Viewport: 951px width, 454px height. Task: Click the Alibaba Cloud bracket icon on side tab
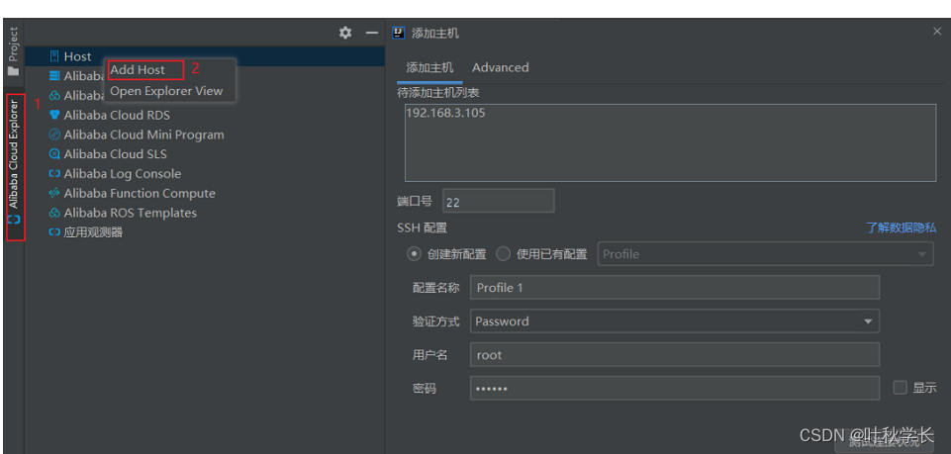point(13,220)
